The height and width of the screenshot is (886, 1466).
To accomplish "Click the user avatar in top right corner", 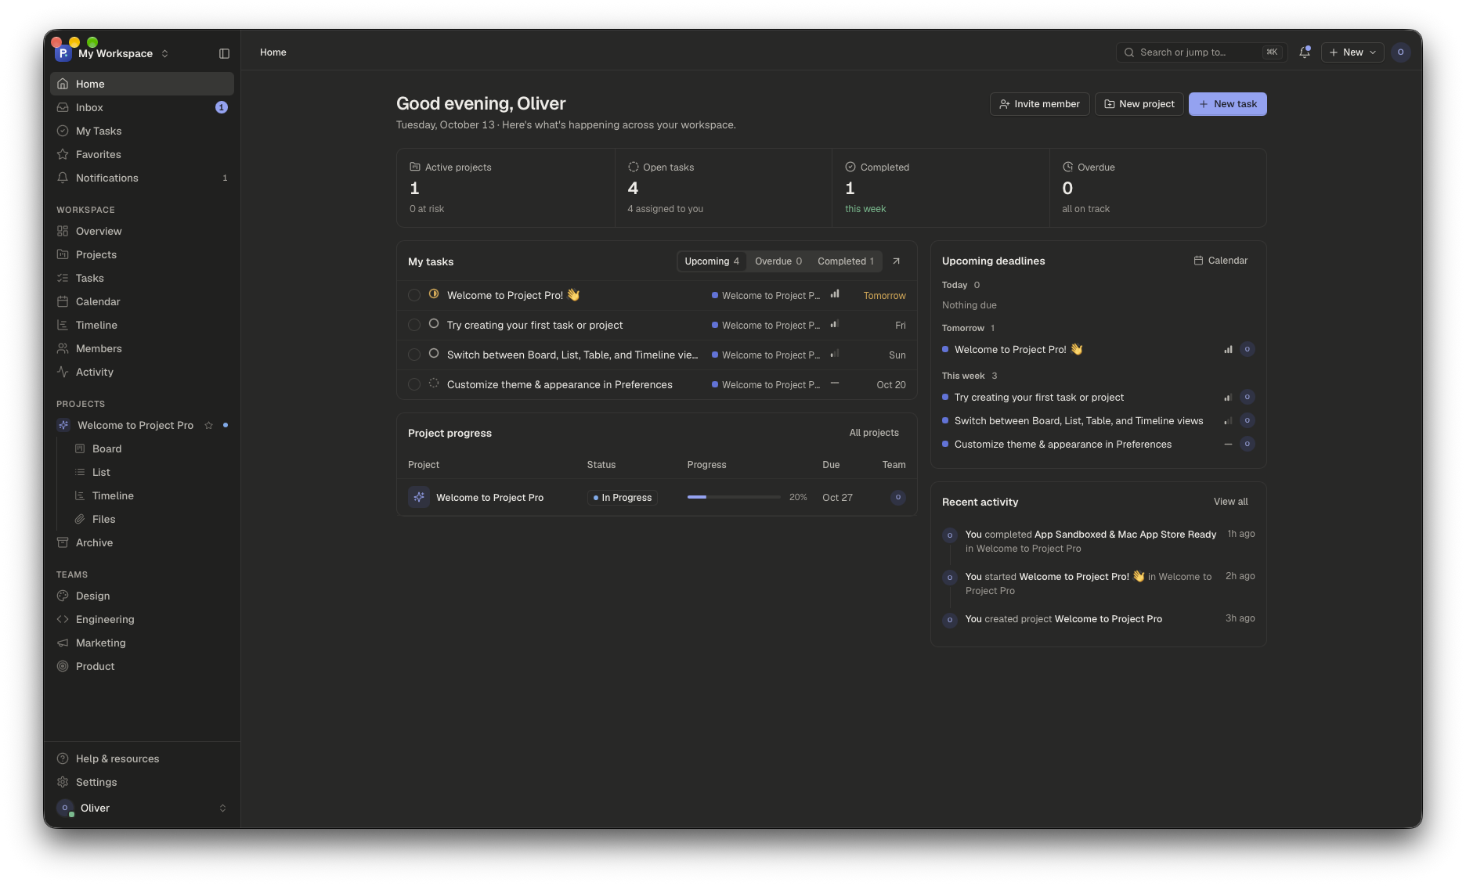I will (x=1400, y=52).
